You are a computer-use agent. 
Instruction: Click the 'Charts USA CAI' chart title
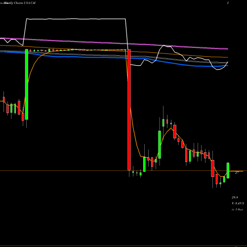[x=25, y=3]
